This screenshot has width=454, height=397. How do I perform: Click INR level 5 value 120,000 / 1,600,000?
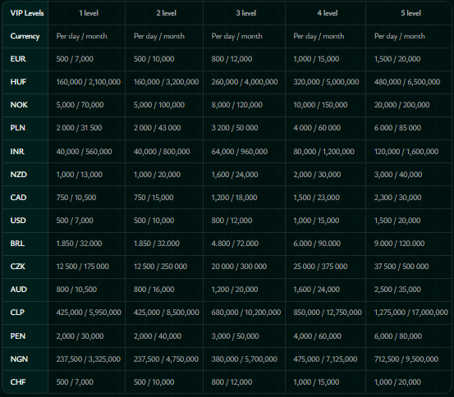(406, 152)
